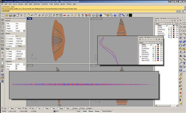Open the Top viewport title menu

pyautogui.click(x=29, y=19)
